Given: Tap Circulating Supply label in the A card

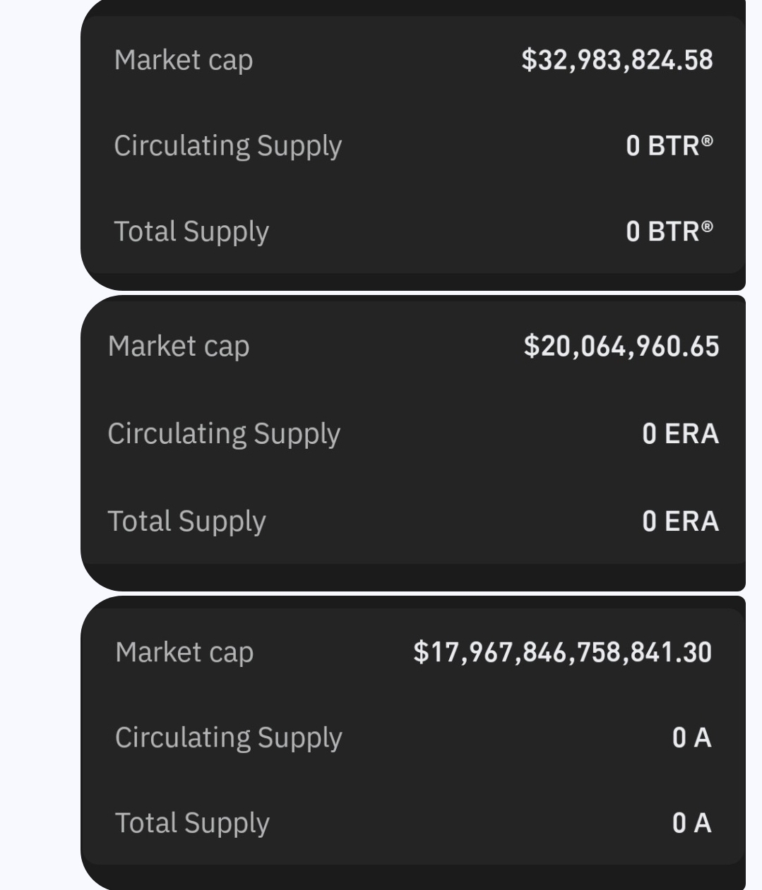Looking at the screenshot, I should [228, 738].
